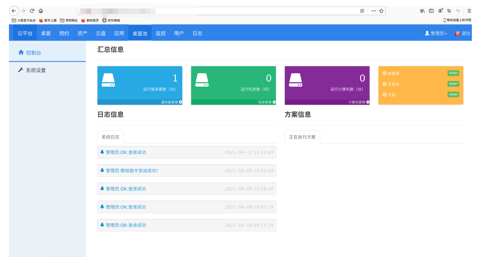Open 新标签页 bookmark
Image resolution: width=479 pixels, height=257 pixels.
click(x=90, y=21)
